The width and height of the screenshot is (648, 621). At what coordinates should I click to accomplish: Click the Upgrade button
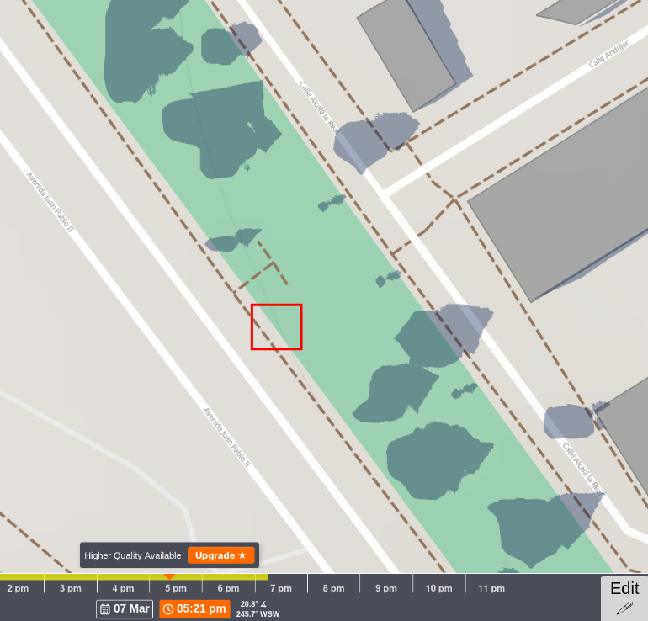click(x=221, y=555)
